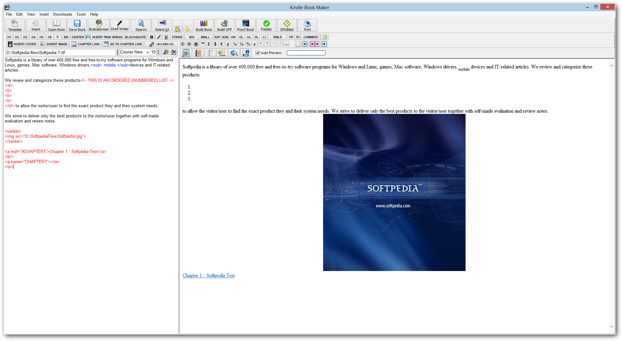The height and width of the screenshot is (341, 622).
Task: Click the STRIKE tag button
Action: [177, 37]
